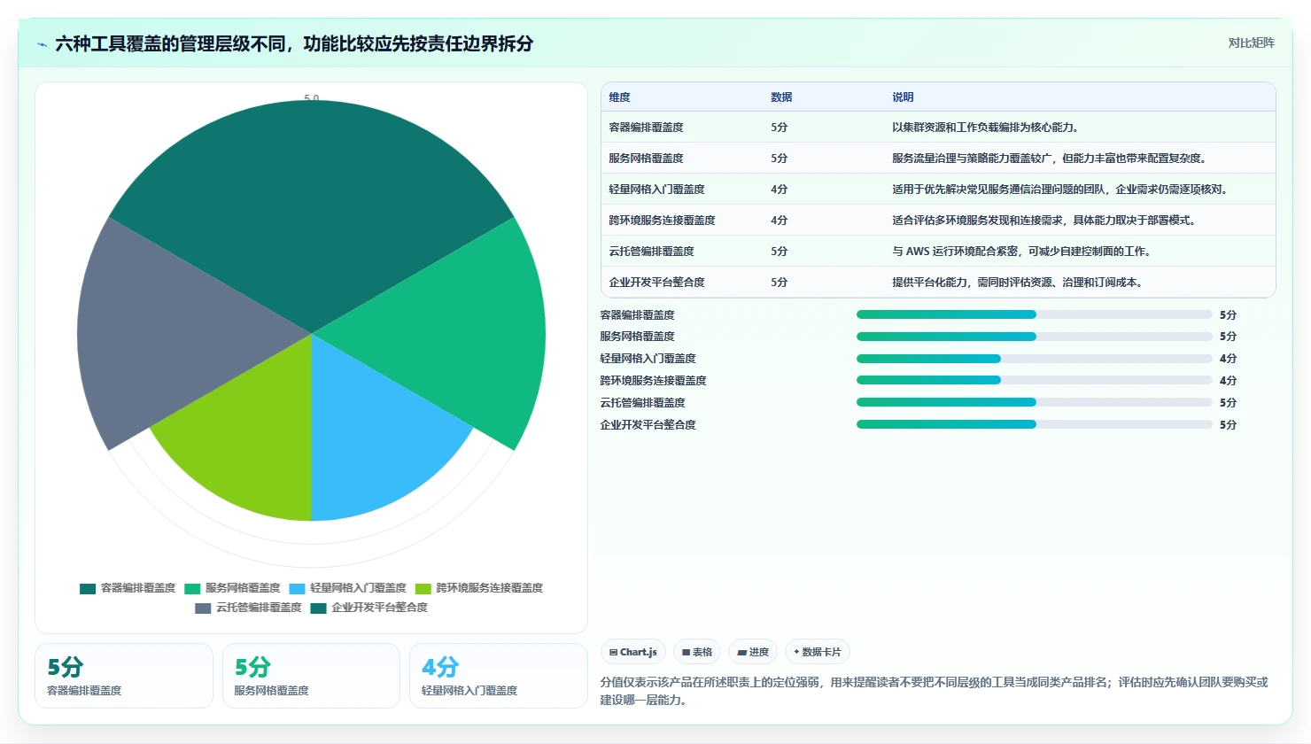Click the 服务网格覆盖度 progress bar
The height and width of the screenshot is (744, 1311).
tap(1034, 337)
